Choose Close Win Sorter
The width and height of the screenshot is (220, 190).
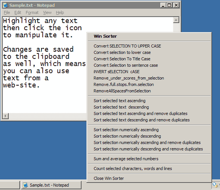point(149,178)
